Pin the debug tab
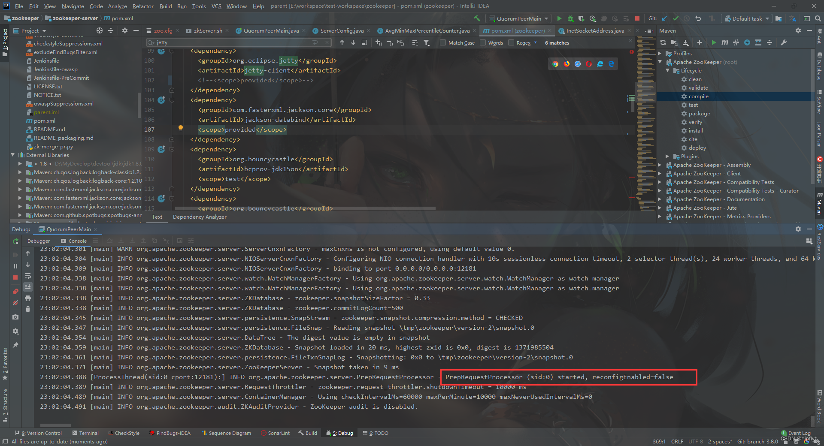Image resolution: width=824 pixels, height=446 pixels. [x=15, y=345]
